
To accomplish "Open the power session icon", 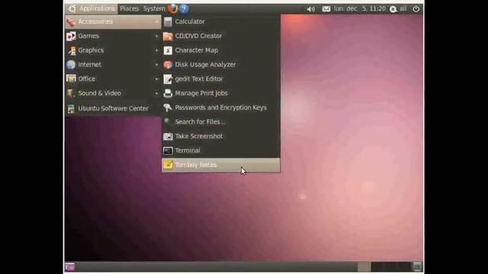I will (416, 9).
